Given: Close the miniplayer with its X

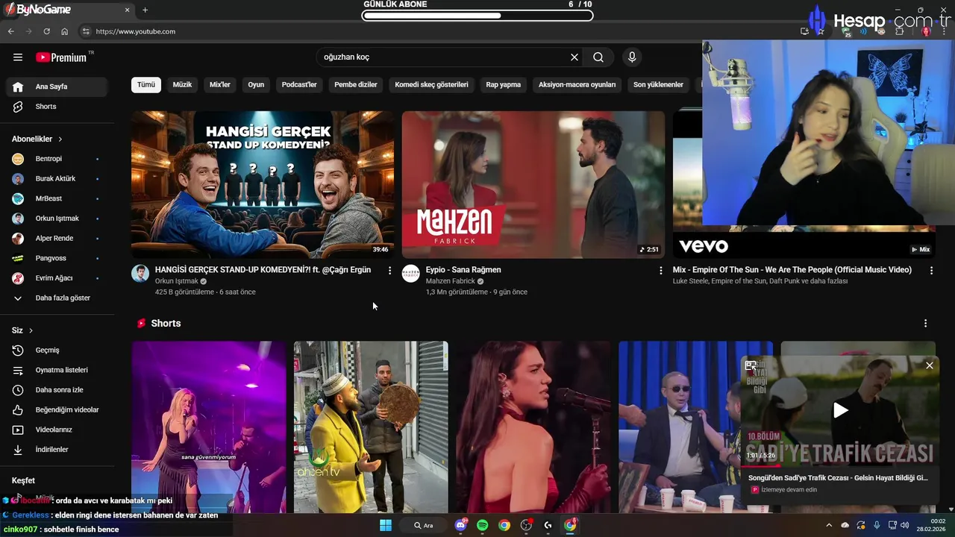Looking at the screenshot, I should pos(930,365).
